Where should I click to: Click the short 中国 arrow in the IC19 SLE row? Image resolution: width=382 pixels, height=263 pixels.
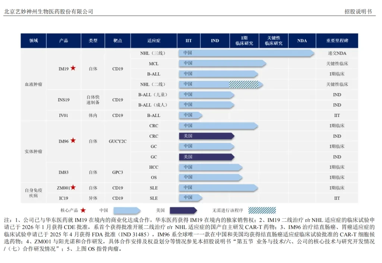click(190, 198)
